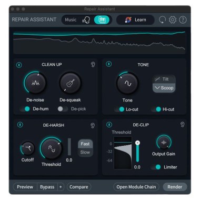Click the Learn button
200x200 pixels.
pyautogui.click(x=135, y=20)
